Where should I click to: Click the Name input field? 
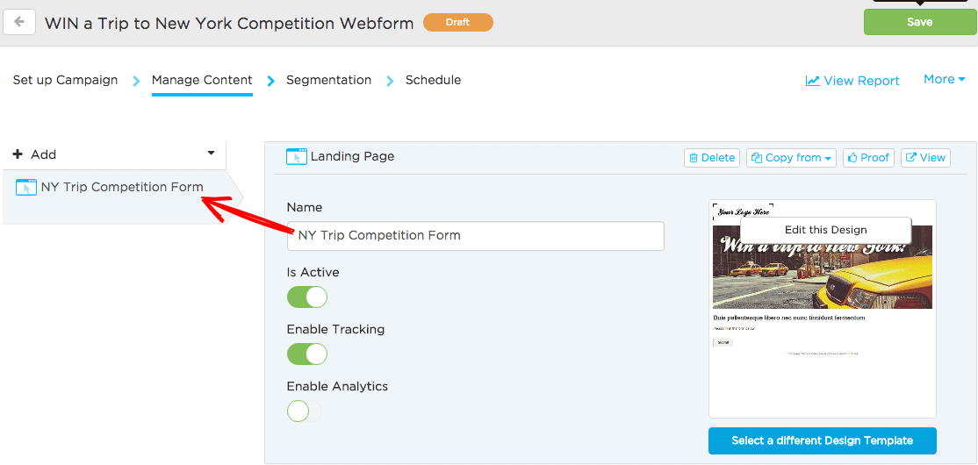[x=475, y=236]
